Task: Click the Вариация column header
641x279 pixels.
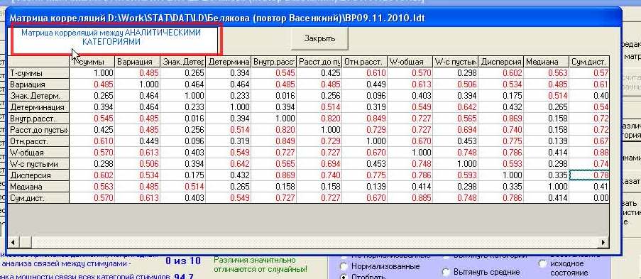Action: tap(138, 62)
